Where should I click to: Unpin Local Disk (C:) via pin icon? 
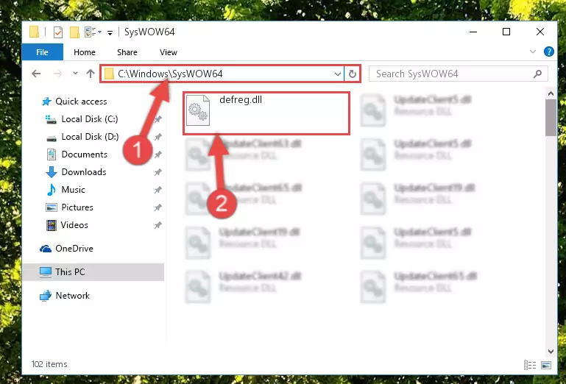[158, 119]
